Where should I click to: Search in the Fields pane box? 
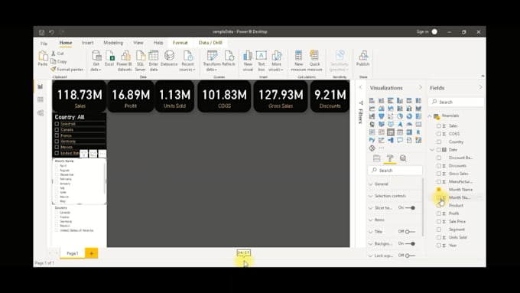pyautogui.click(x=456, y=103)
